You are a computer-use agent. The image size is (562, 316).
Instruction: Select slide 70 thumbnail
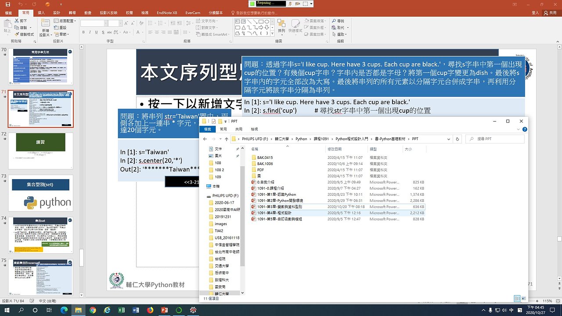[x=40, y=66]
